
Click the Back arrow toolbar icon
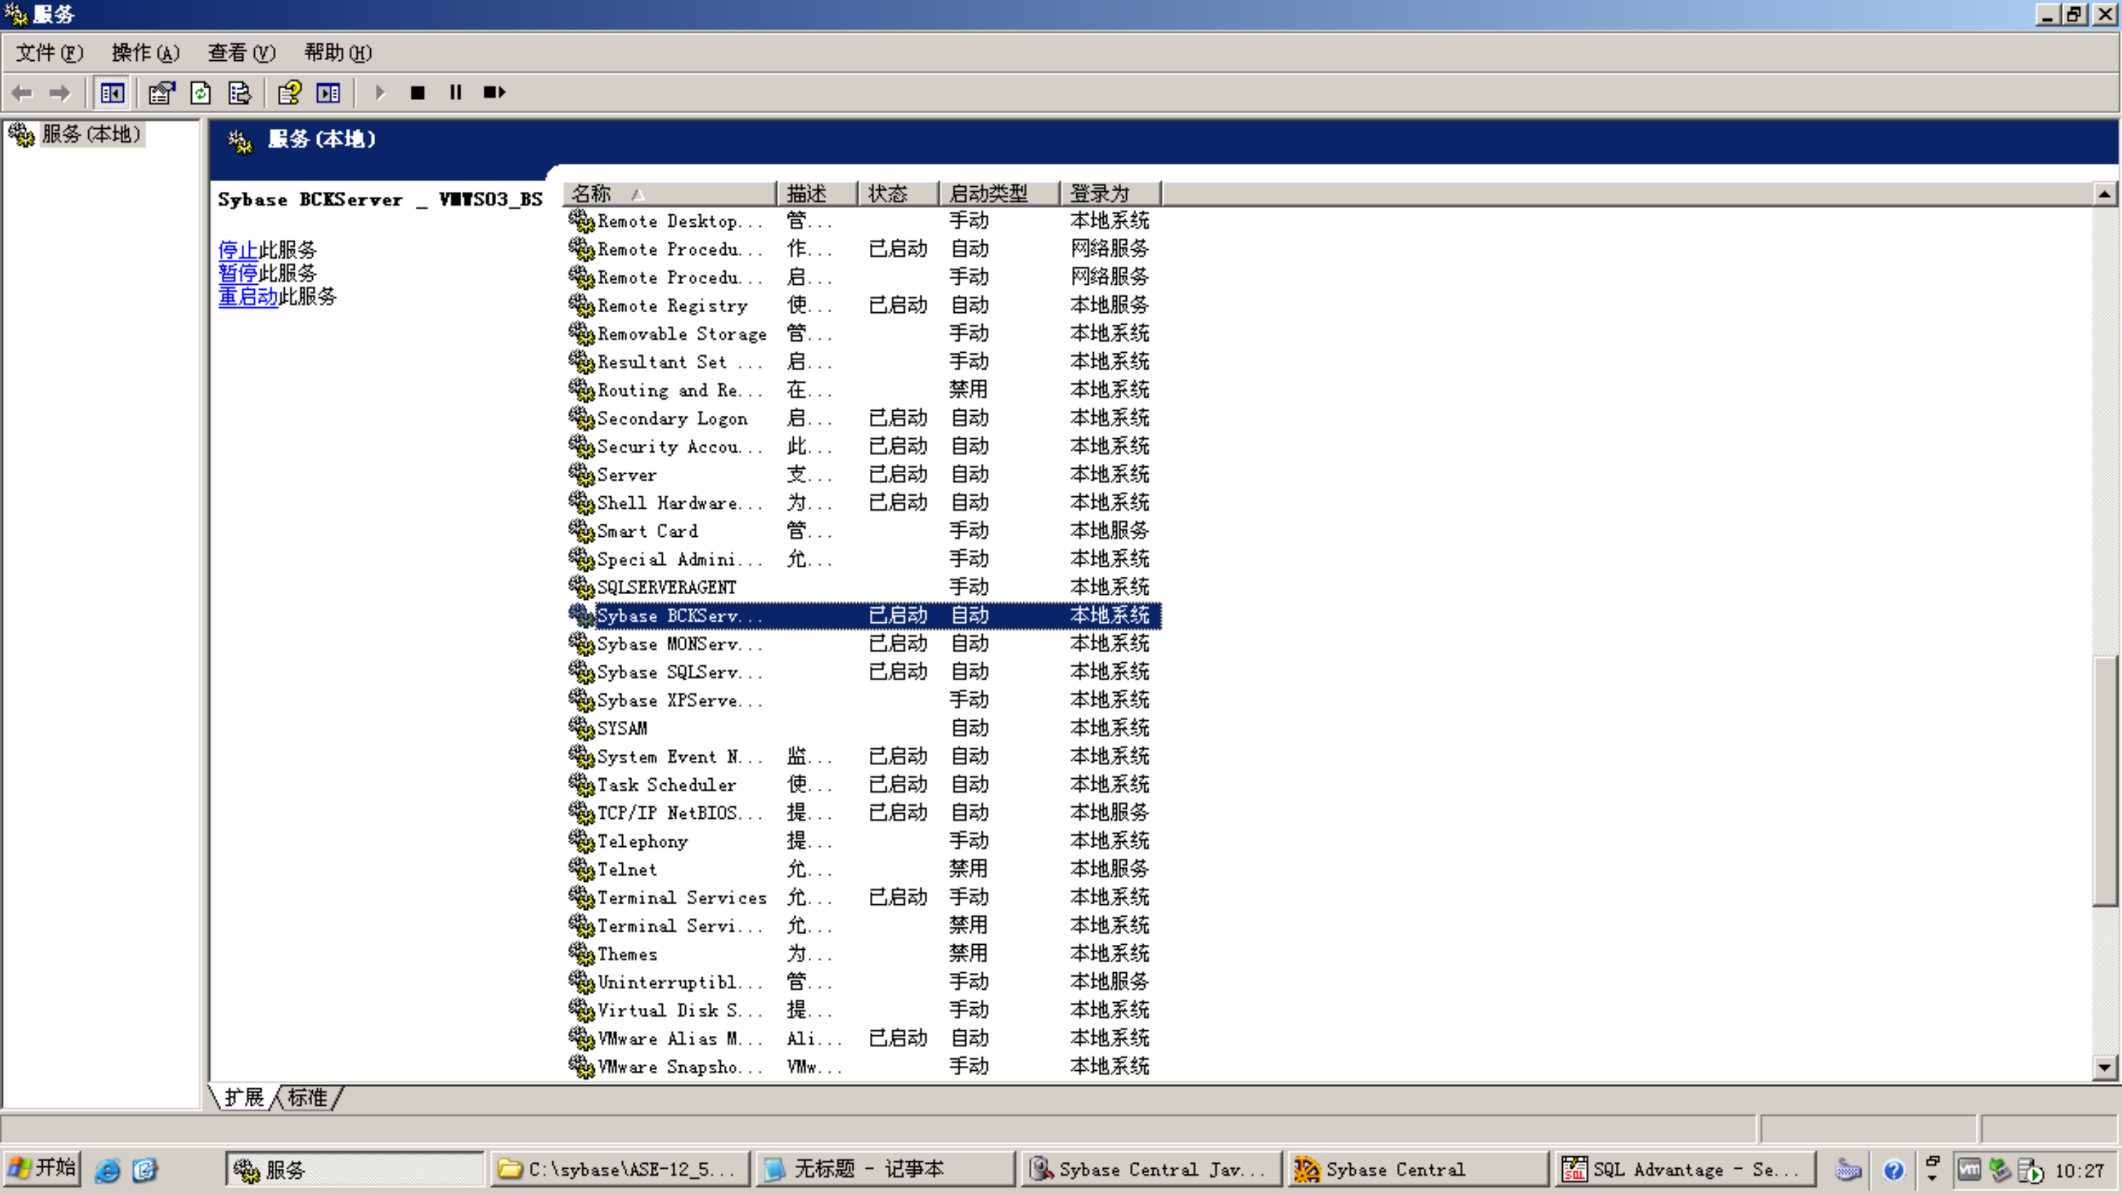[22, 93]
